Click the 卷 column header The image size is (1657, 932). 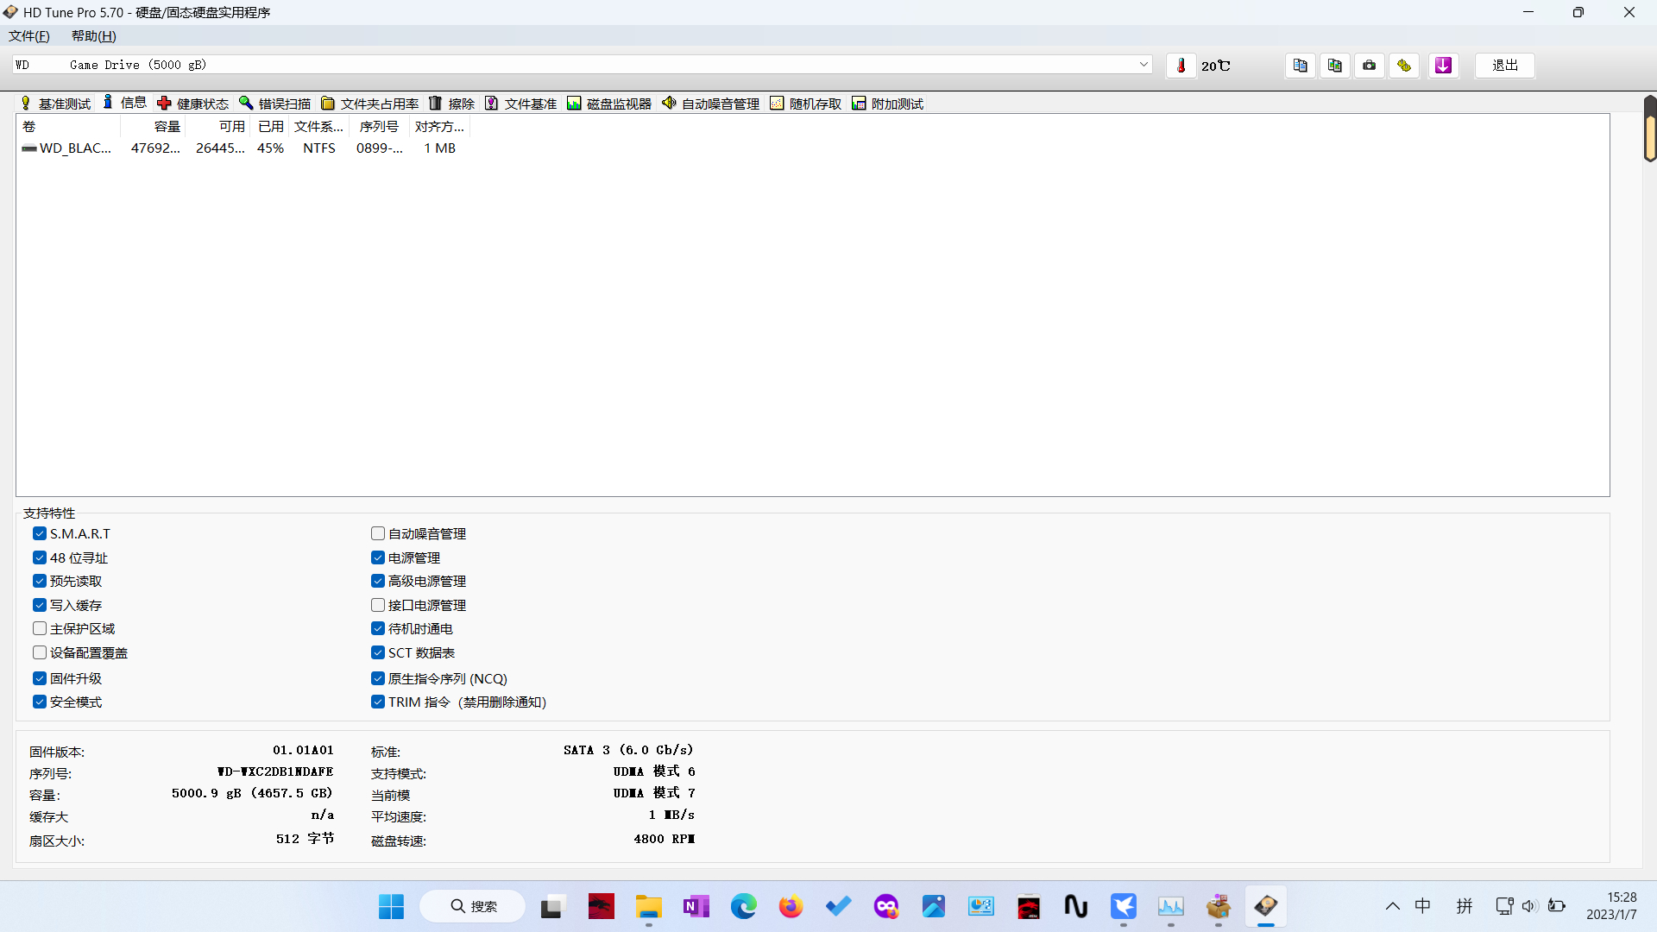point(69,127)
